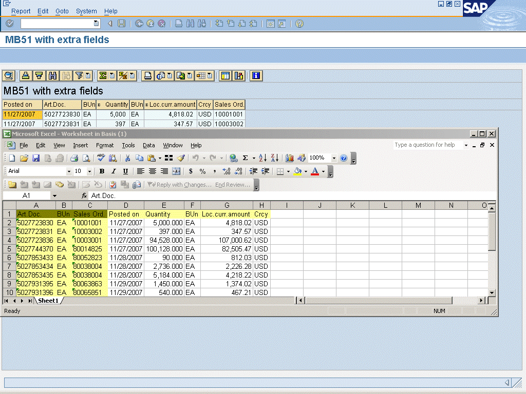Viewport: 526px width, 394px height.
Task: Click the Excel Chart Wizard icon
Action: point(290,158)
